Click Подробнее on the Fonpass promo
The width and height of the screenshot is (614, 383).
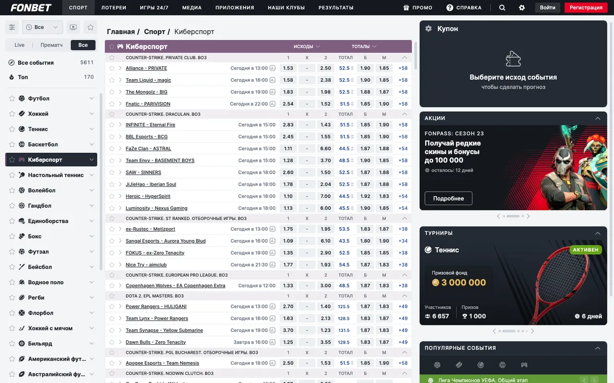(448, 198)
